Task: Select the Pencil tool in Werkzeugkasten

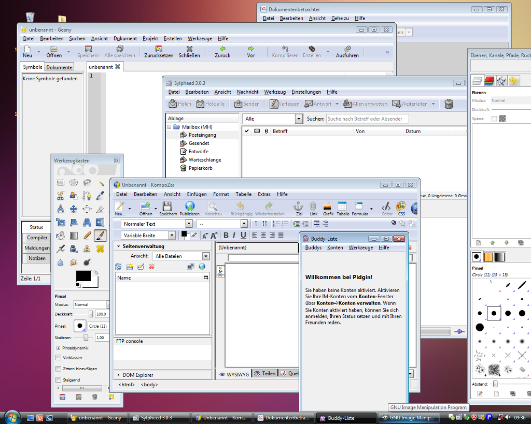Action: pyautogui.click(x=87, y=236)
